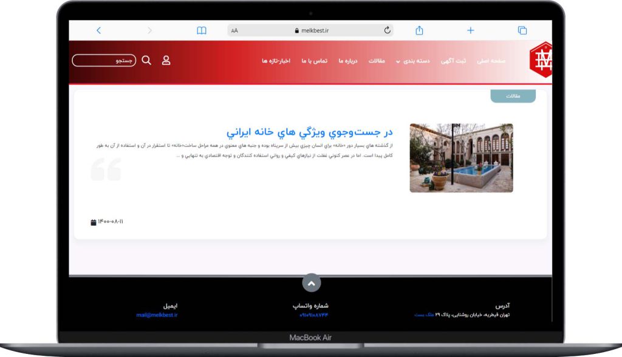
Task: Click the scroll-to-top chevron button
Action: pyautogui.click(x=311, y=283)
